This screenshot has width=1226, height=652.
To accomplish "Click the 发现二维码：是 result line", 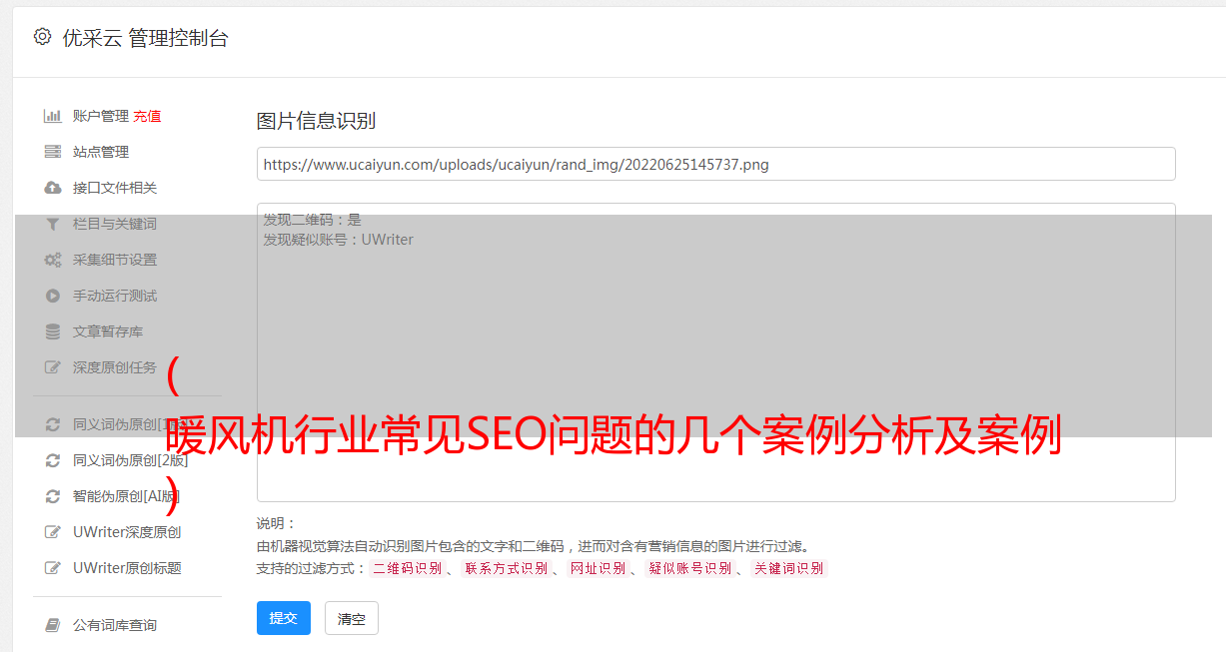I will (x=312, y=220).
